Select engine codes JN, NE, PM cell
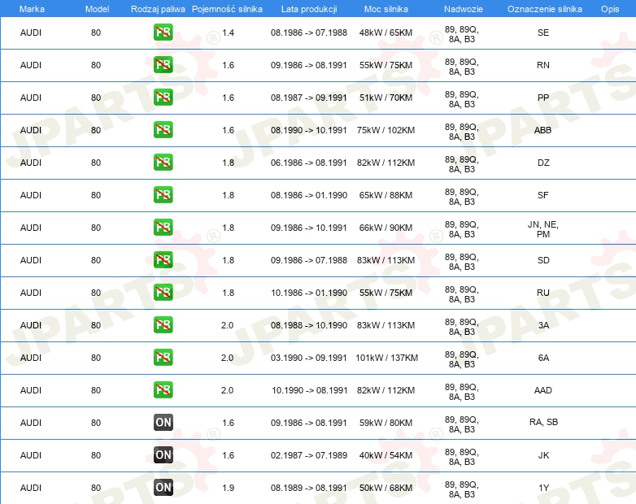The height and width of the screenshot is (504, 636). [543, 229]
